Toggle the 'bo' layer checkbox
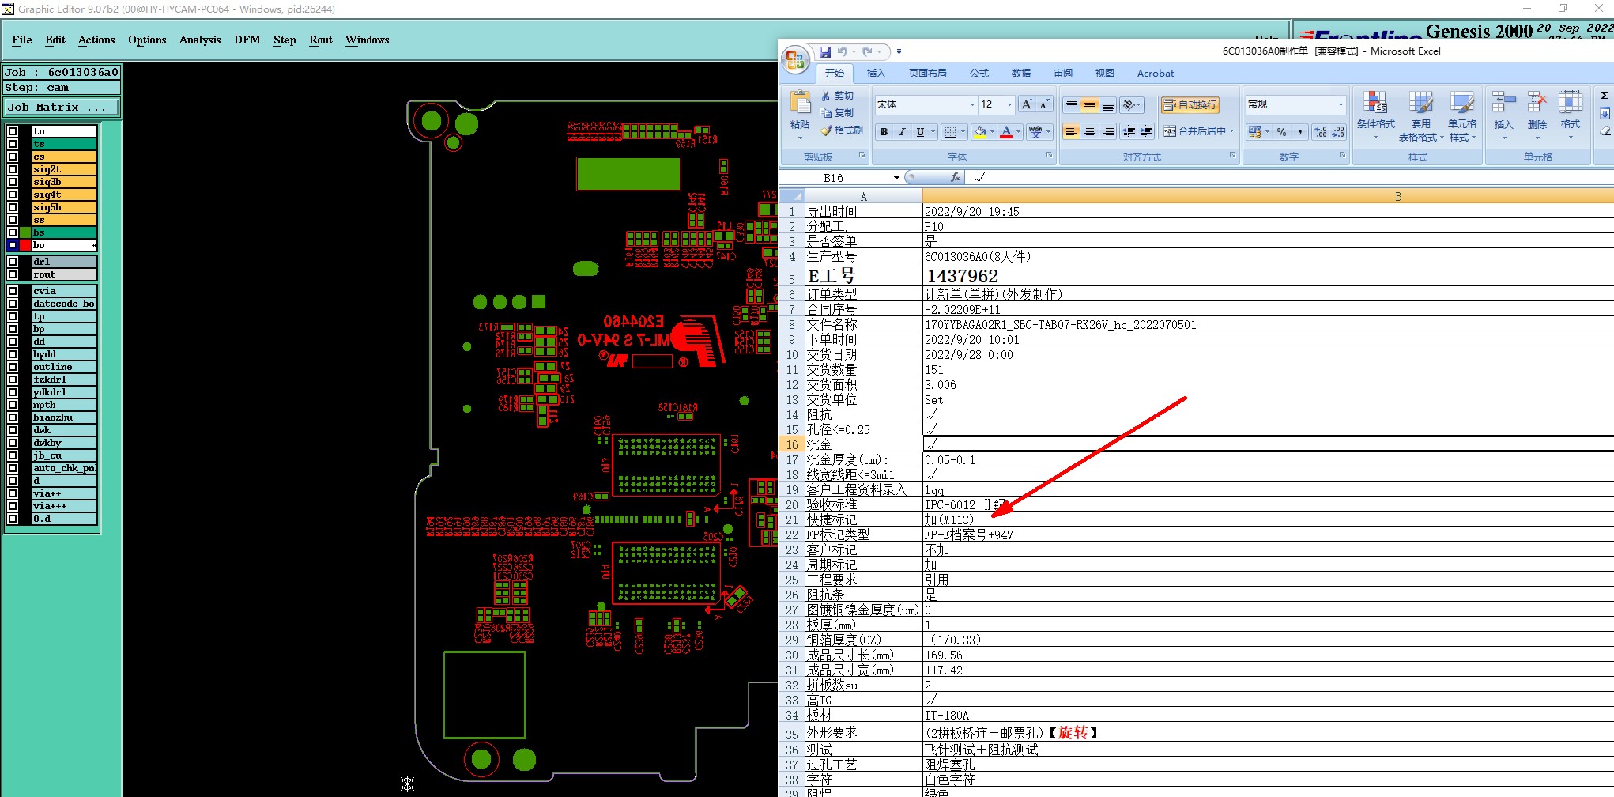Screen dimensions: 1614x797 coord(13,245)
